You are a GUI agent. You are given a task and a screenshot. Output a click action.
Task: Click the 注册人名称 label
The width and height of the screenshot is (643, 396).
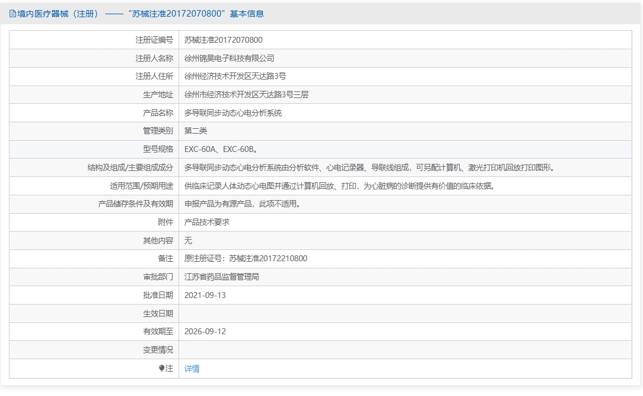click(154, 58)
